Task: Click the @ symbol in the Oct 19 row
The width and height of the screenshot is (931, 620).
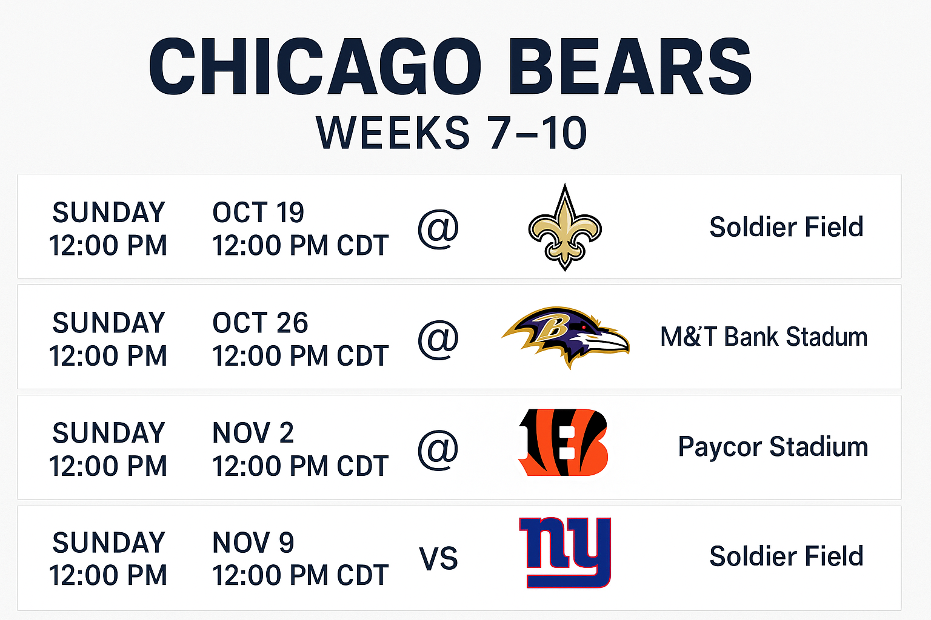Action: tap(438, 229)
